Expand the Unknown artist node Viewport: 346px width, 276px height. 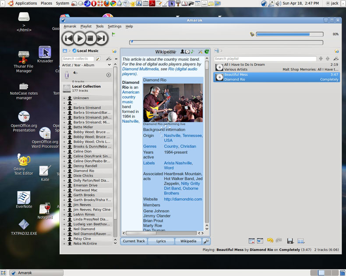(x=64, y=98)
